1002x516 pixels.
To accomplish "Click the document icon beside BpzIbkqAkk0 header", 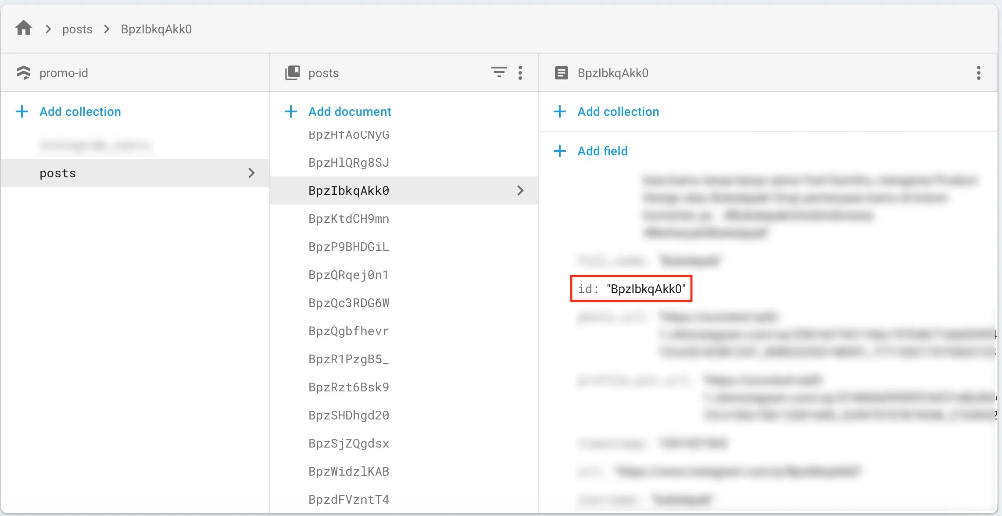I will (561, 73).
